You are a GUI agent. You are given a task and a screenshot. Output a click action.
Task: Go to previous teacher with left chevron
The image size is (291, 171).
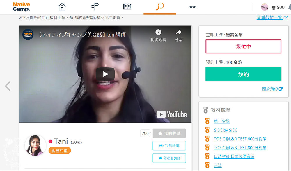tap(8, 86)
